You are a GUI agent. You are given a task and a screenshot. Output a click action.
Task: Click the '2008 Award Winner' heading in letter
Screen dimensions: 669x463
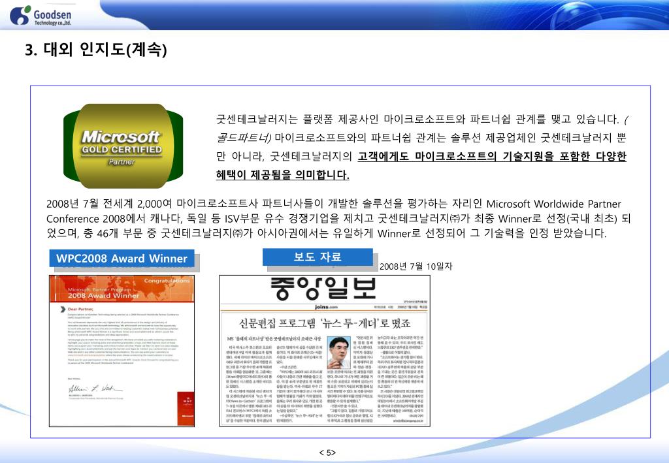click(x=103, y=295)
